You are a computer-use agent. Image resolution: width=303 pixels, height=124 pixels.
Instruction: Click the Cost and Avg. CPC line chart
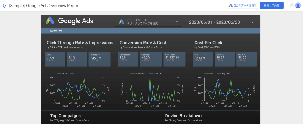[225, 90]
